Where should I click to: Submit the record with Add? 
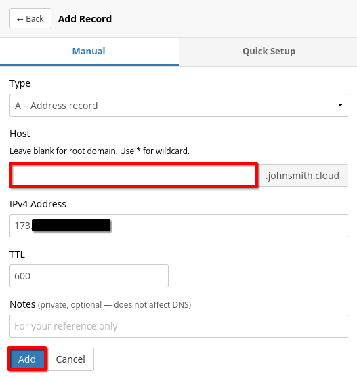click(x=27, y=359)
